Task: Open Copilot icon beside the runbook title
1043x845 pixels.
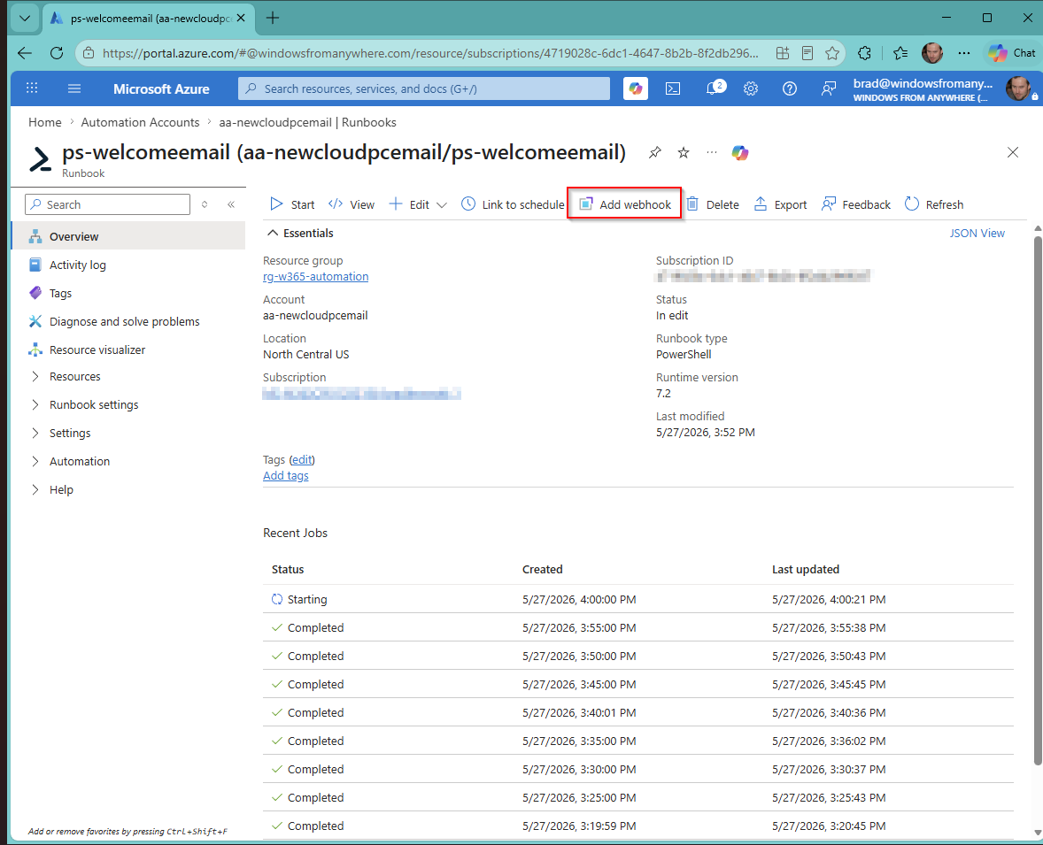Action: pos(740,153)
